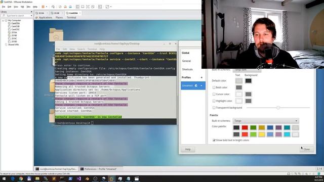Click the yellow swatch in bottom palette row
The width and height of the screenshot is (324, 182).
click(x=262, y=134)
